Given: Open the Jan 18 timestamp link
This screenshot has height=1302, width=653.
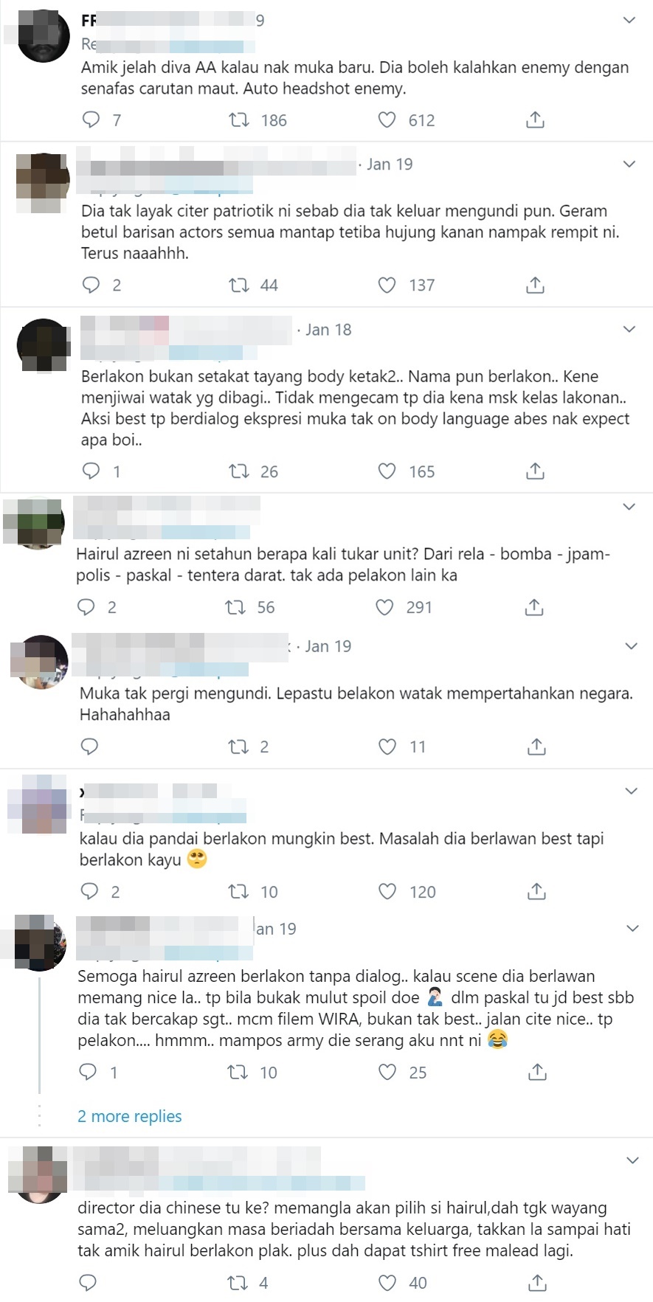Looking at the screenshot, I should [x=328, y=330].
